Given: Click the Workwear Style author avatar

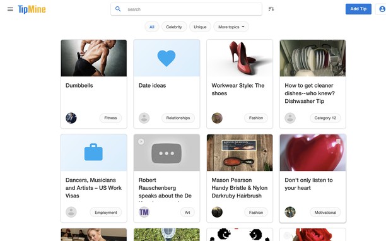Looking at the screenshot, I should point(217,118).
